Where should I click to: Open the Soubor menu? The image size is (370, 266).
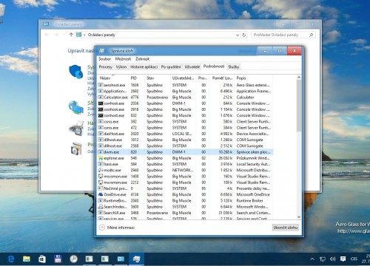tap(105, 59)
